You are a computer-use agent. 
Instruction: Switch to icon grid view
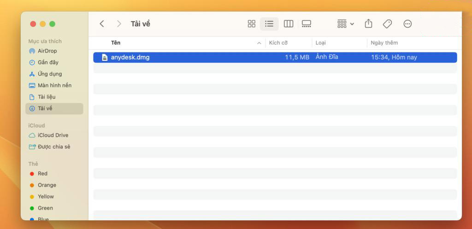(x=251, y=24)
